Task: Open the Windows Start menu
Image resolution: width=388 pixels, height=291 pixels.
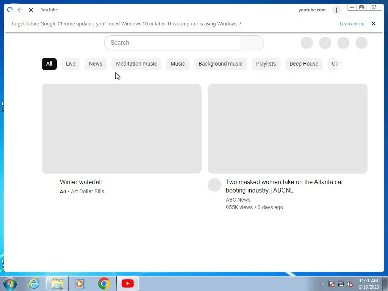Action: 10,283
